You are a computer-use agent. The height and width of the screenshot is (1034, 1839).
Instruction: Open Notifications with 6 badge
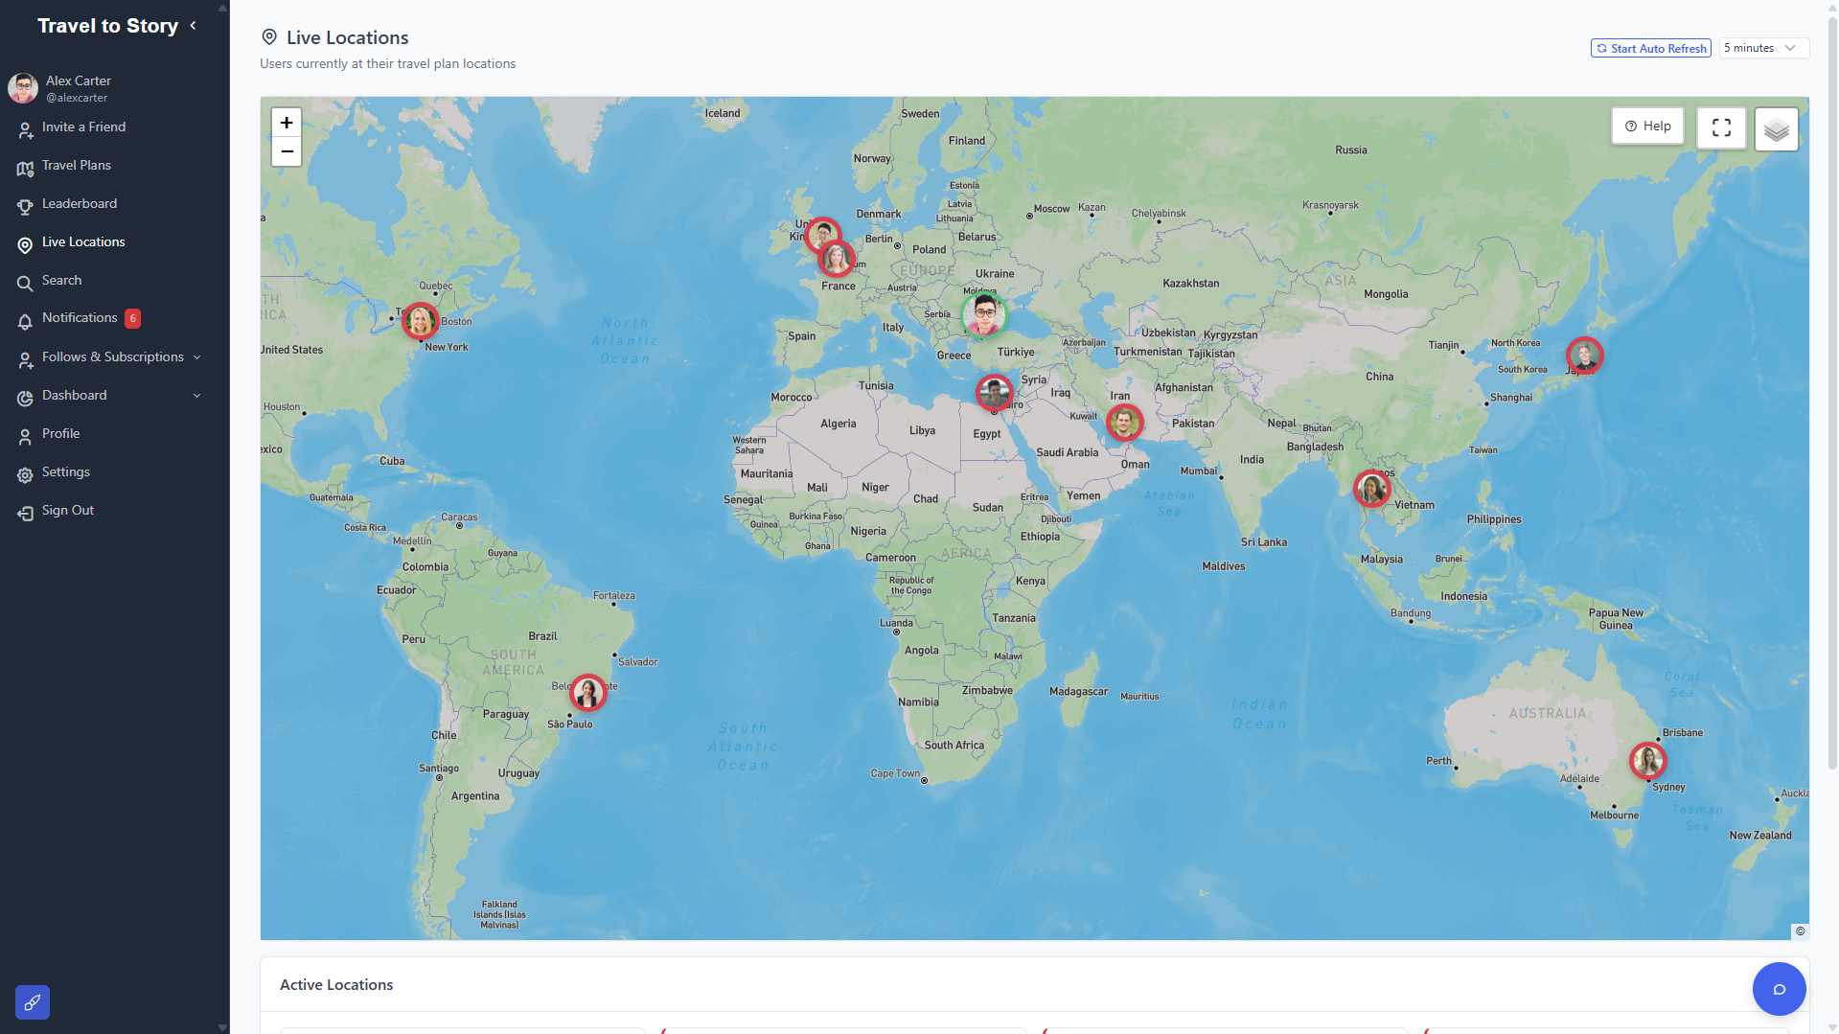tap(80, 318)
